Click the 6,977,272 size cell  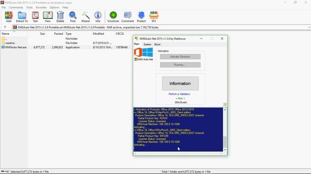39,47
